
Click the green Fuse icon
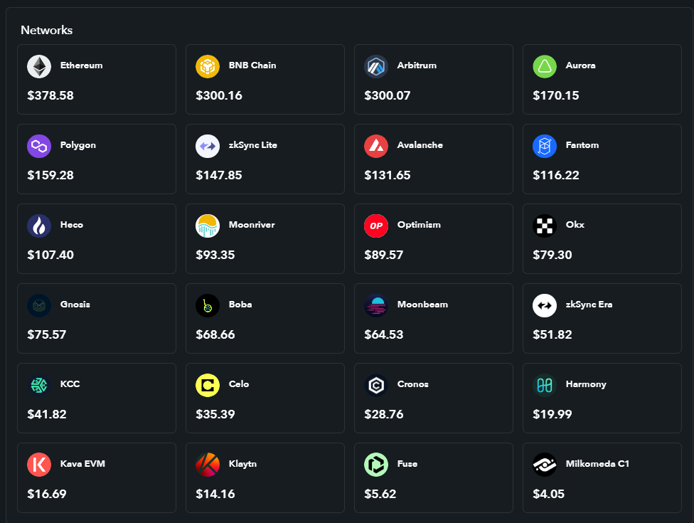click(376, 465)
